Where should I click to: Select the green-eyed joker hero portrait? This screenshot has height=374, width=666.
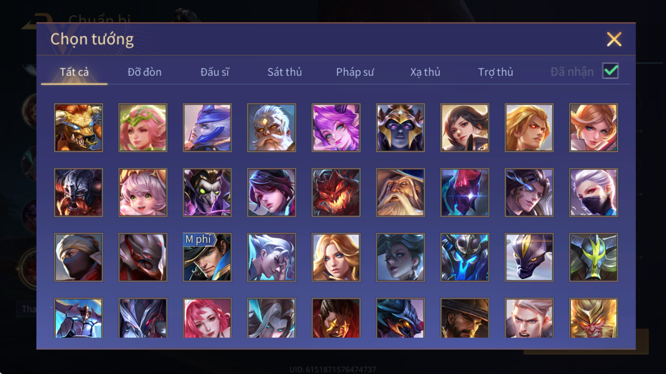tap(207, 192)
